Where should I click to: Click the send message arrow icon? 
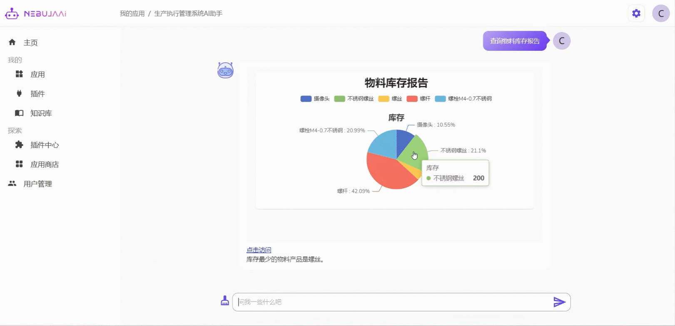(559, 302)
